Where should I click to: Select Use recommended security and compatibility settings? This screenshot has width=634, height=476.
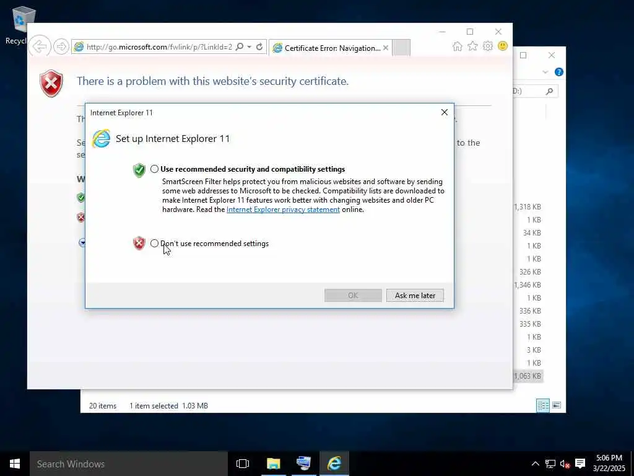coord(154,169)
